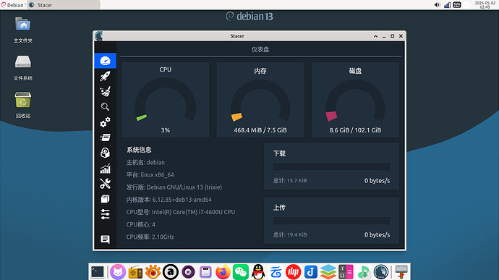Open the blue cloud app in dock
This screenshot has height=280, width=499.
point(276,272)
